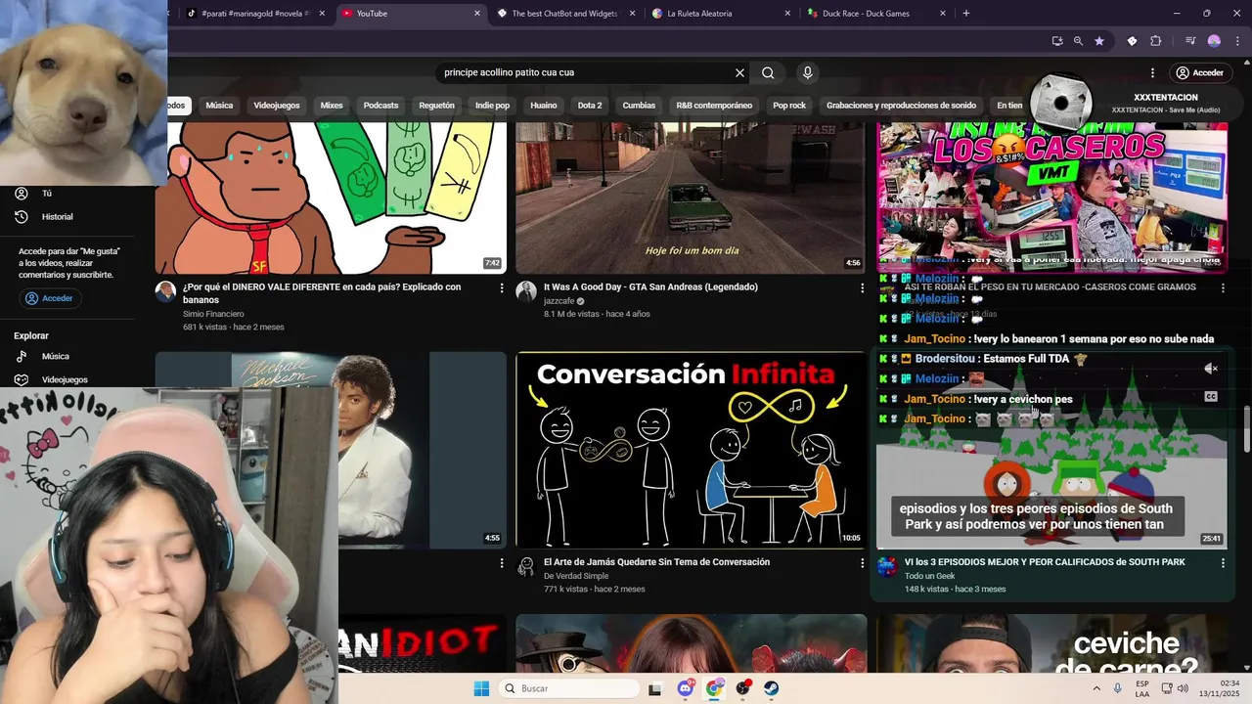
Task: Open the Michael Jackson video thumbnail
Action: (x=331, y=450)
